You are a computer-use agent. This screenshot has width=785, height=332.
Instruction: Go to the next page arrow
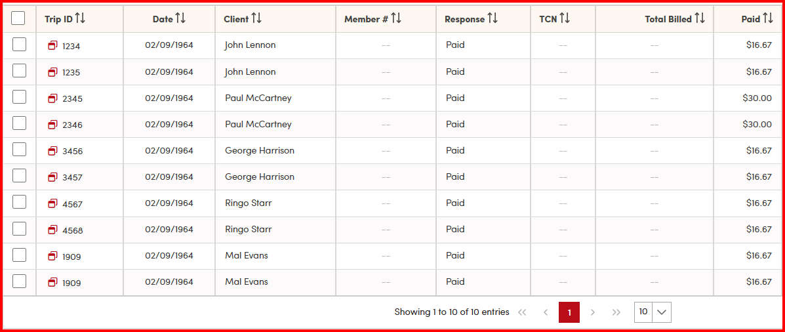pos(593,312)
